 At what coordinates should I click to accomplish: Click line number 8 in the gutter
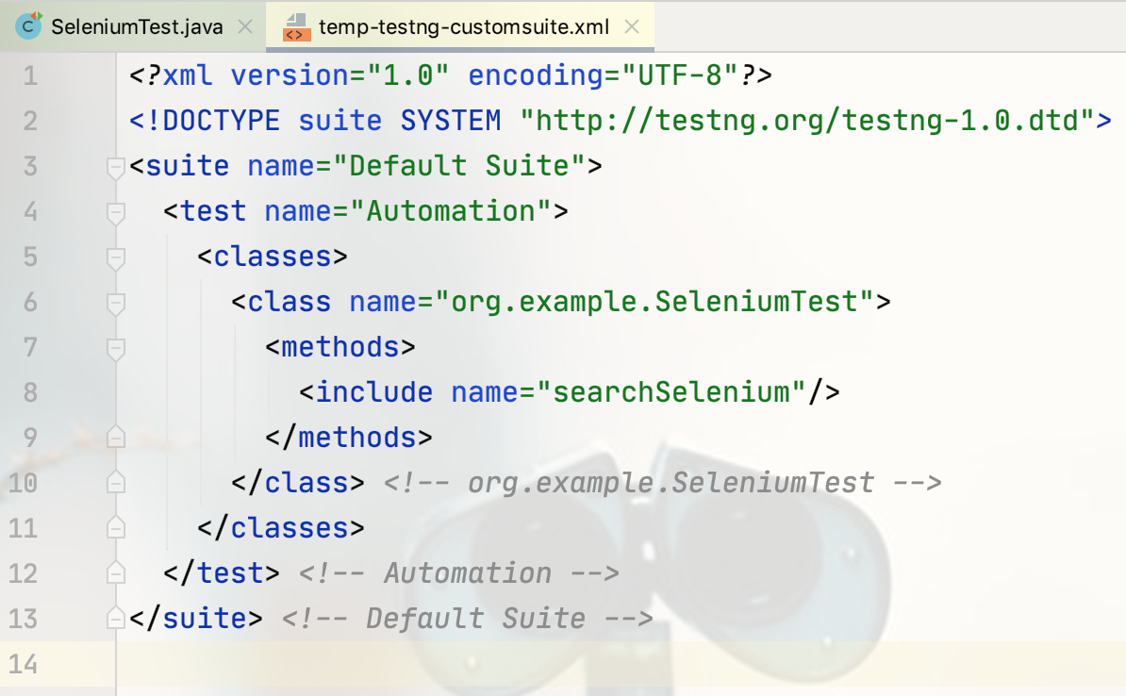click(x=30, y=392)
